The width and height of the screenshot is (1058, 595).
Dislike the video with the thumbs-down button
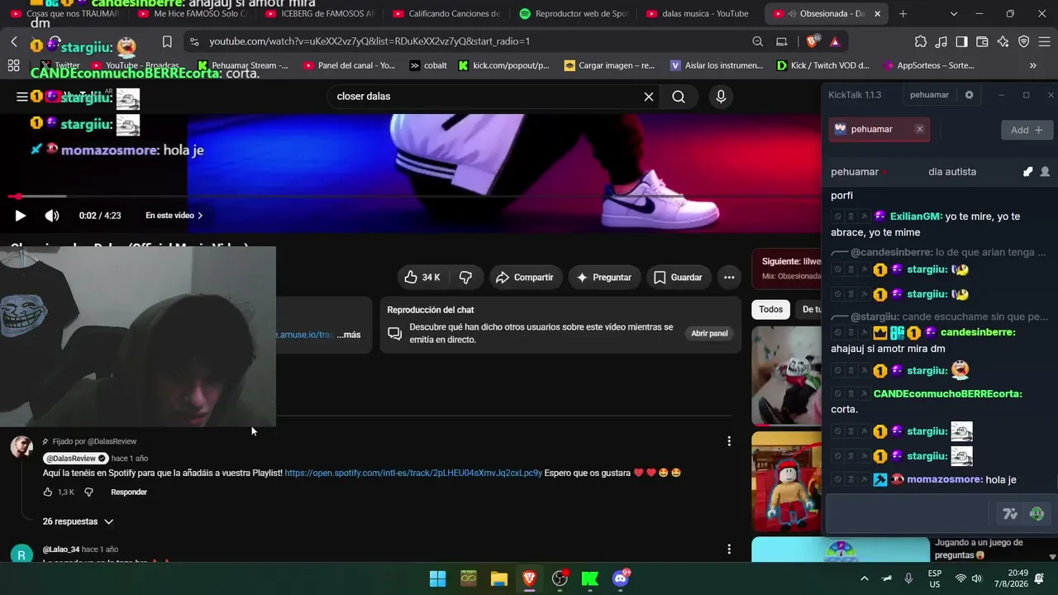(x=465, y=278)
